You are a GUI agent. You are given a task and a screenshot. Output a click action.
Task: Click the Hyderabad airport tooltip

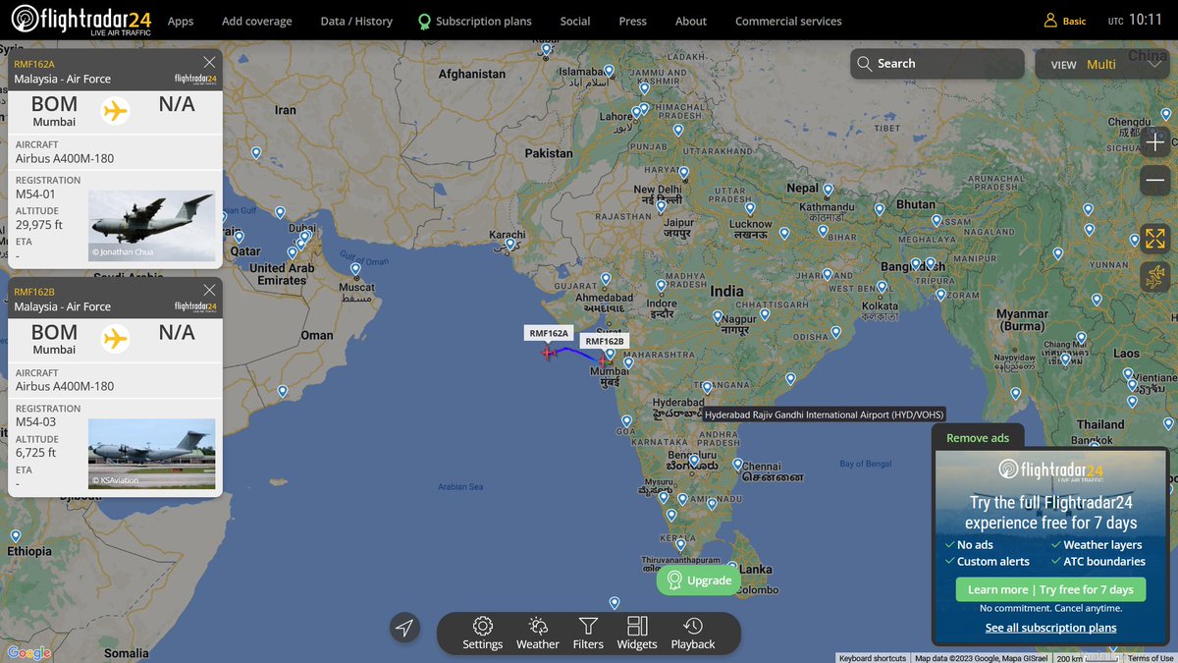tap(823, 415)
